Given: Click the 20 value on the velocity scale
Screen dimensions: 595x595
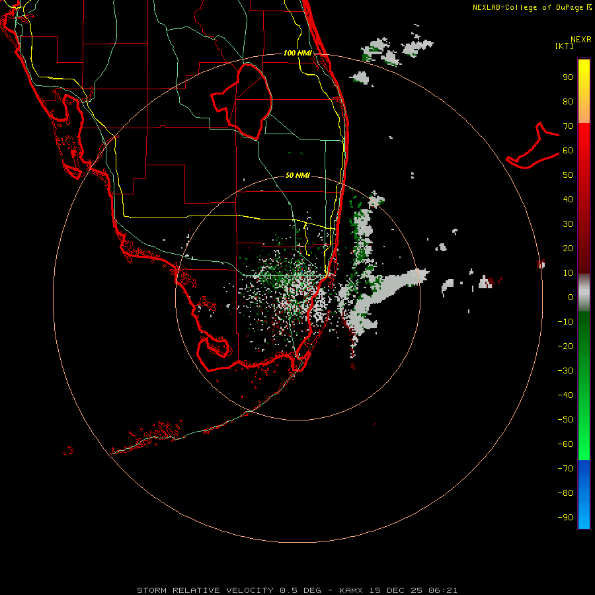Looking at the screenshot, I should pyautogui.click(x=568, y=249).
